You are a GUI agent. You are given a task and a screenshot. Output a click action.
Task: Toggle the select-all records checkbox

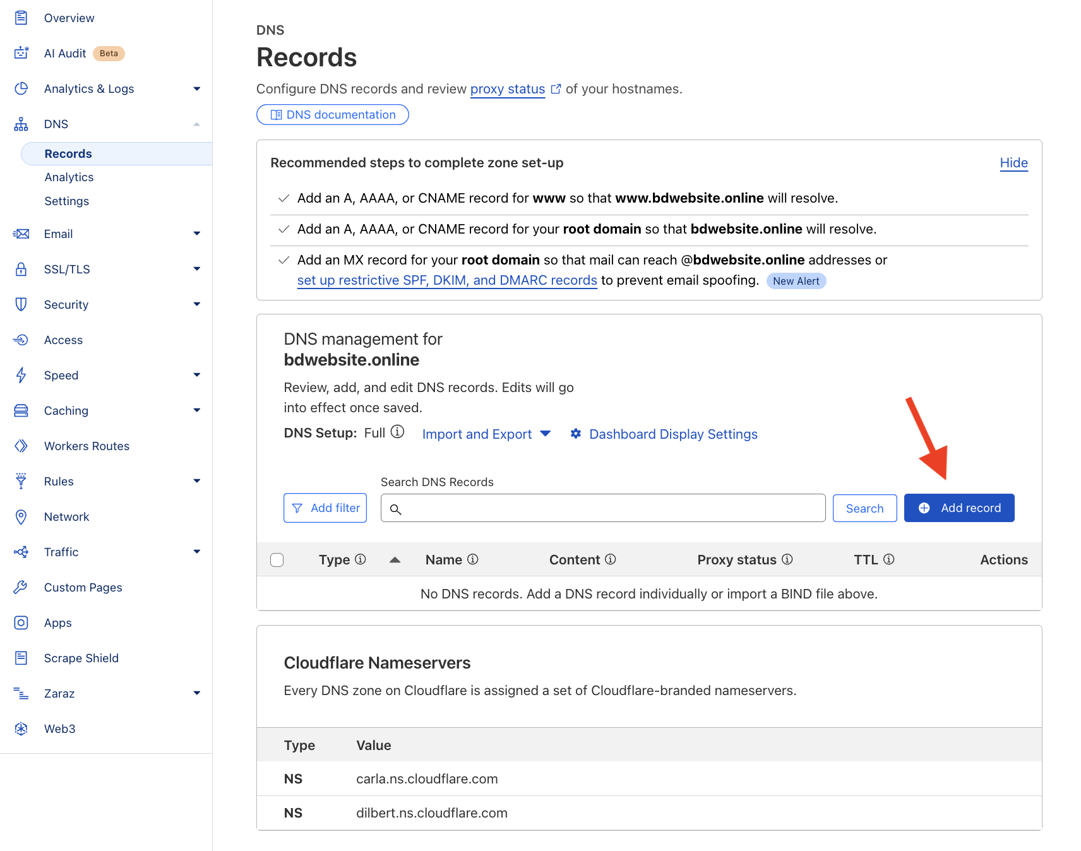[277, 560]
